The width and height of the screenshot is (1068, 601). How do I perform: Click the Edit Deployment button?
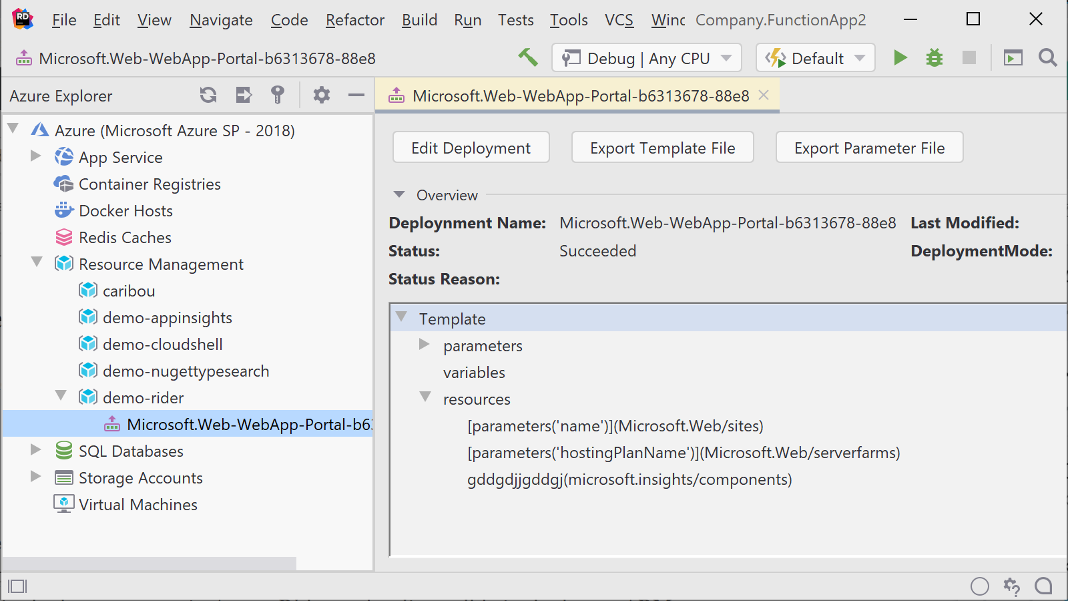click(471, 148)
